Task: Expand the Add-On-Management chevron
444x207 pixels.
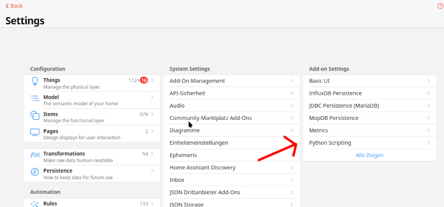Action: [x=292, y=81]
